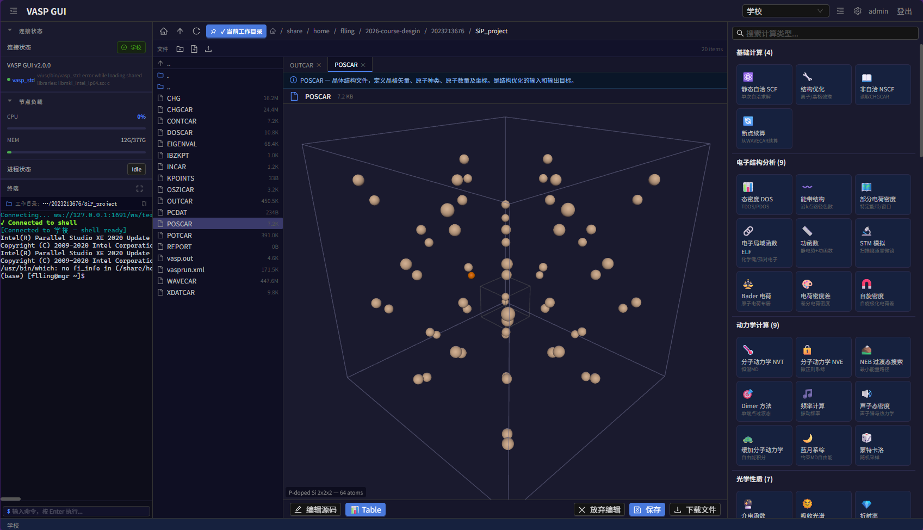This screenshot has width=923, height=530.
Task: Open the 蒙特卡洛 card
Action: point(883,445)
